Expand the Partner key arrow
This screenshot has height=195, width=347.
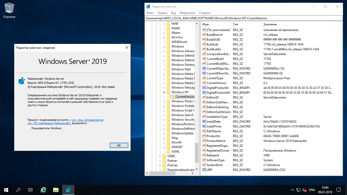[160, 161]
